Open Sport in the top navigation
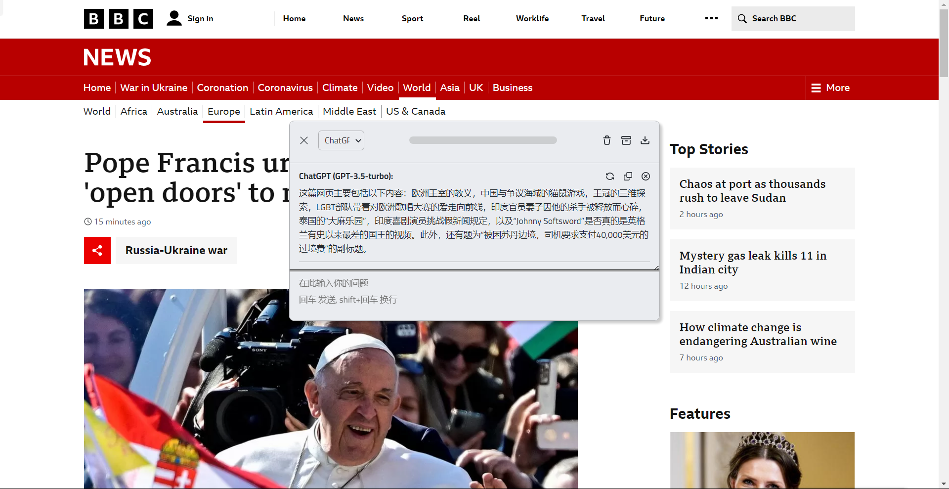The width and height of the screenshot is (949, 489). 412,18
